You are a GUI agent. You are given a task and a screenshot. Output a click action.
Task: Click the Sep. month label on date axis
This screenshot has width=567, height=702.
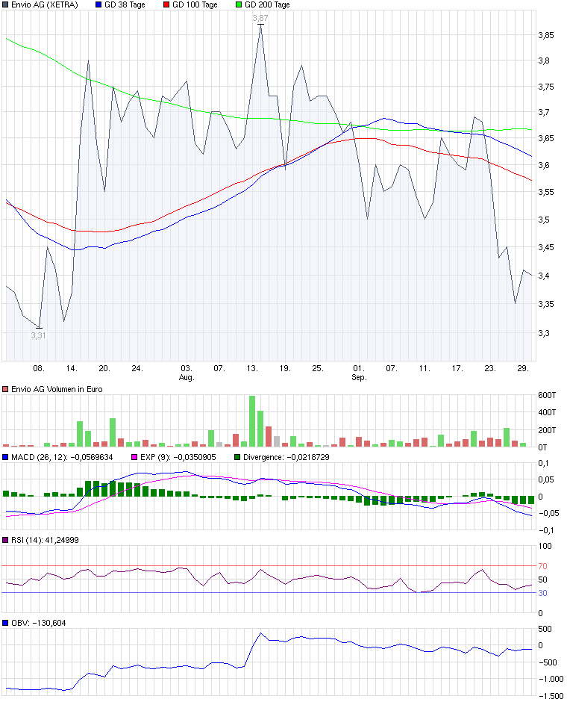click(x=359, y=378)
